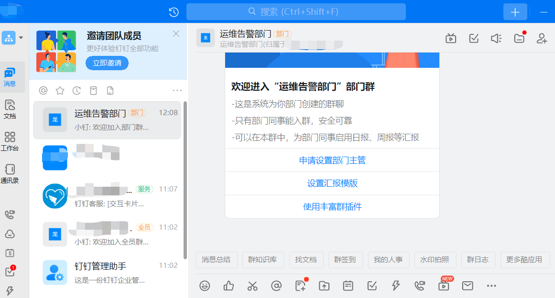Toggle the speaker mute icon in chat header
The image size is (555, 298).
tap(496, 38)
